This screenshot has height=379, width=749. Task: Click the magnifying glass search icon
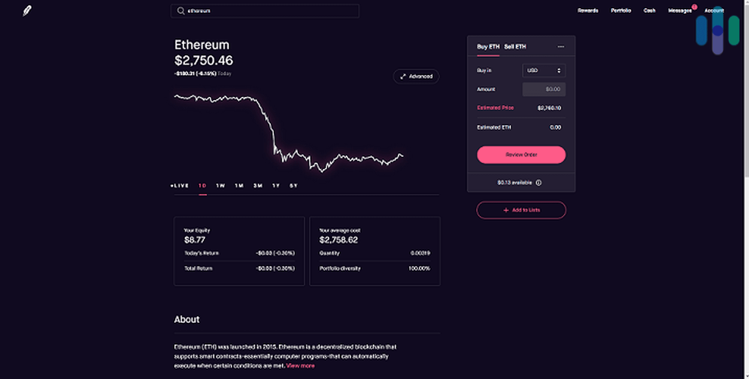point(181,11)
